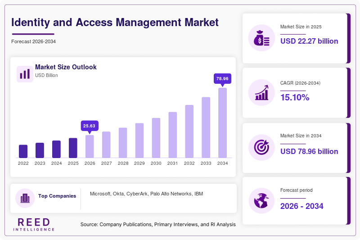Image resolution: width=360 pixels, height=240 pixels.
Task: Click the globe forecast period icon
Action: [x=261, y=201]
